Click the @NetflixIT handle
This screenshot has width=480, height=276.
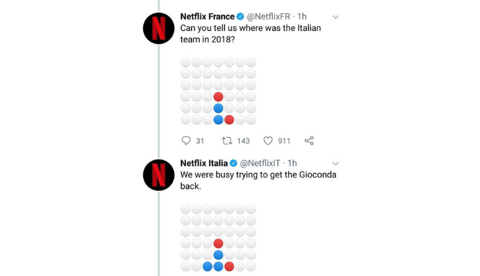262,163
